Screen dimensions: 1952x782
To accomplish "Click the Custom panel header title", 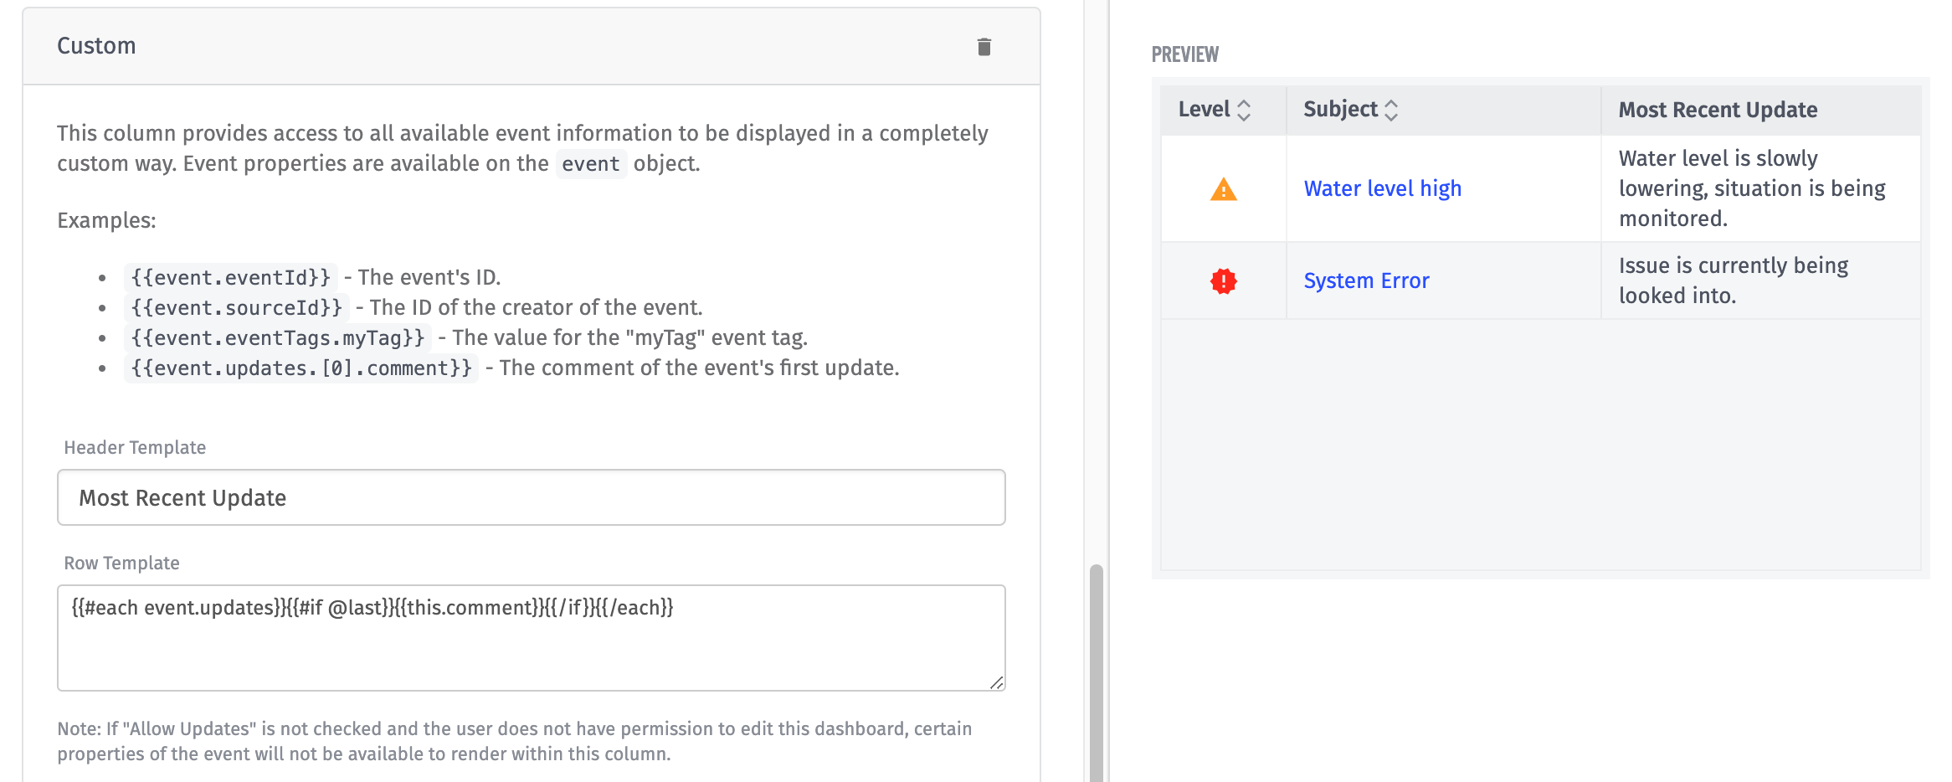I will click(x=96, y=46).
